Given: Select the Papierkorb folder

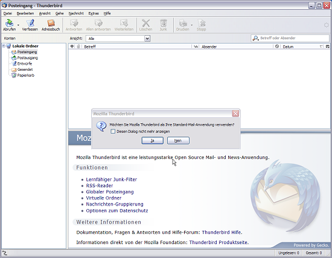Looking at the screenshot, I should tap(25, 76).
